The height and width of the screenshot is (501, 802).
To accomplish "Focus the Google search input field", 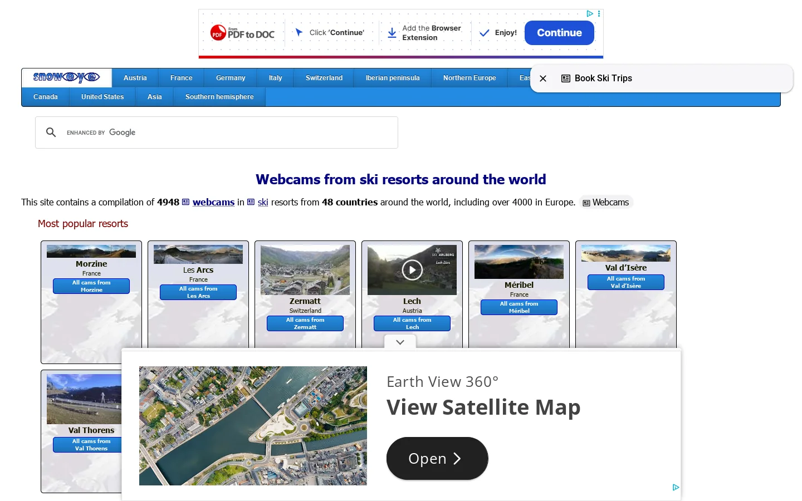I will [x=228, y=132].
